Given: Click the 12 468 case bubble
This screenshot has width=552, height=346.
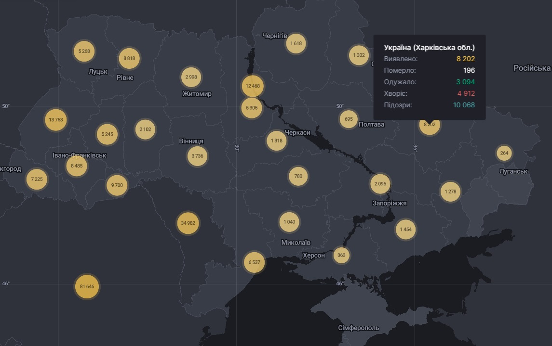Looking at the screenshot, I should [253, 86].
